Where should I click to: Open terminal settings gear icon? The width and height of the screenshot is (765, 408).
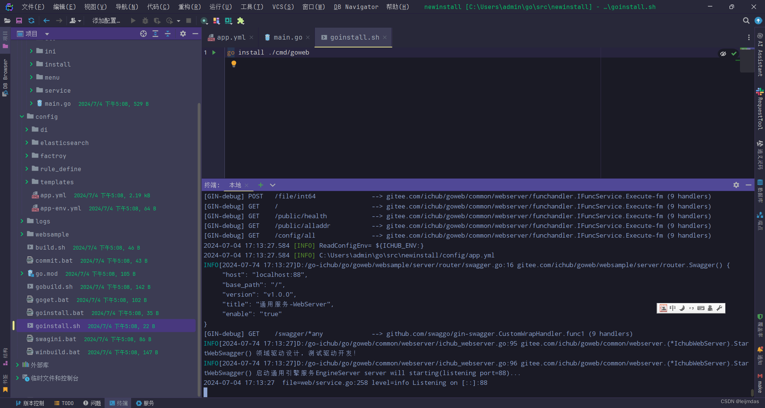click(x=736, y=185)
